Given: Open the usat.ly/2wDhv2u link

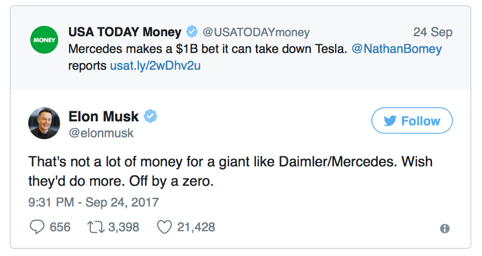Looking at the screenshot, I should (155, 66).
